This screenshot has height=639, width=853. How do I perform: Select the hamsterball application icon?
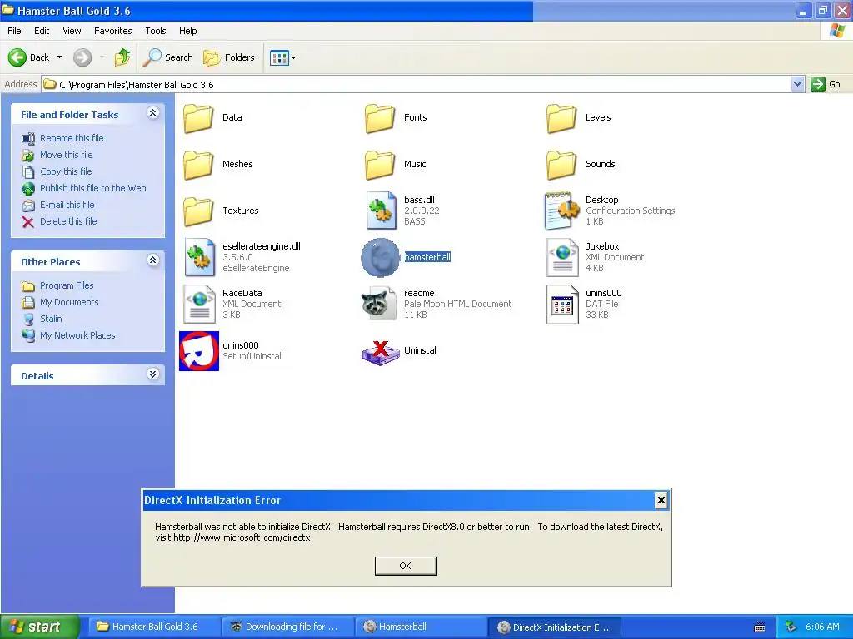[380, 258]
